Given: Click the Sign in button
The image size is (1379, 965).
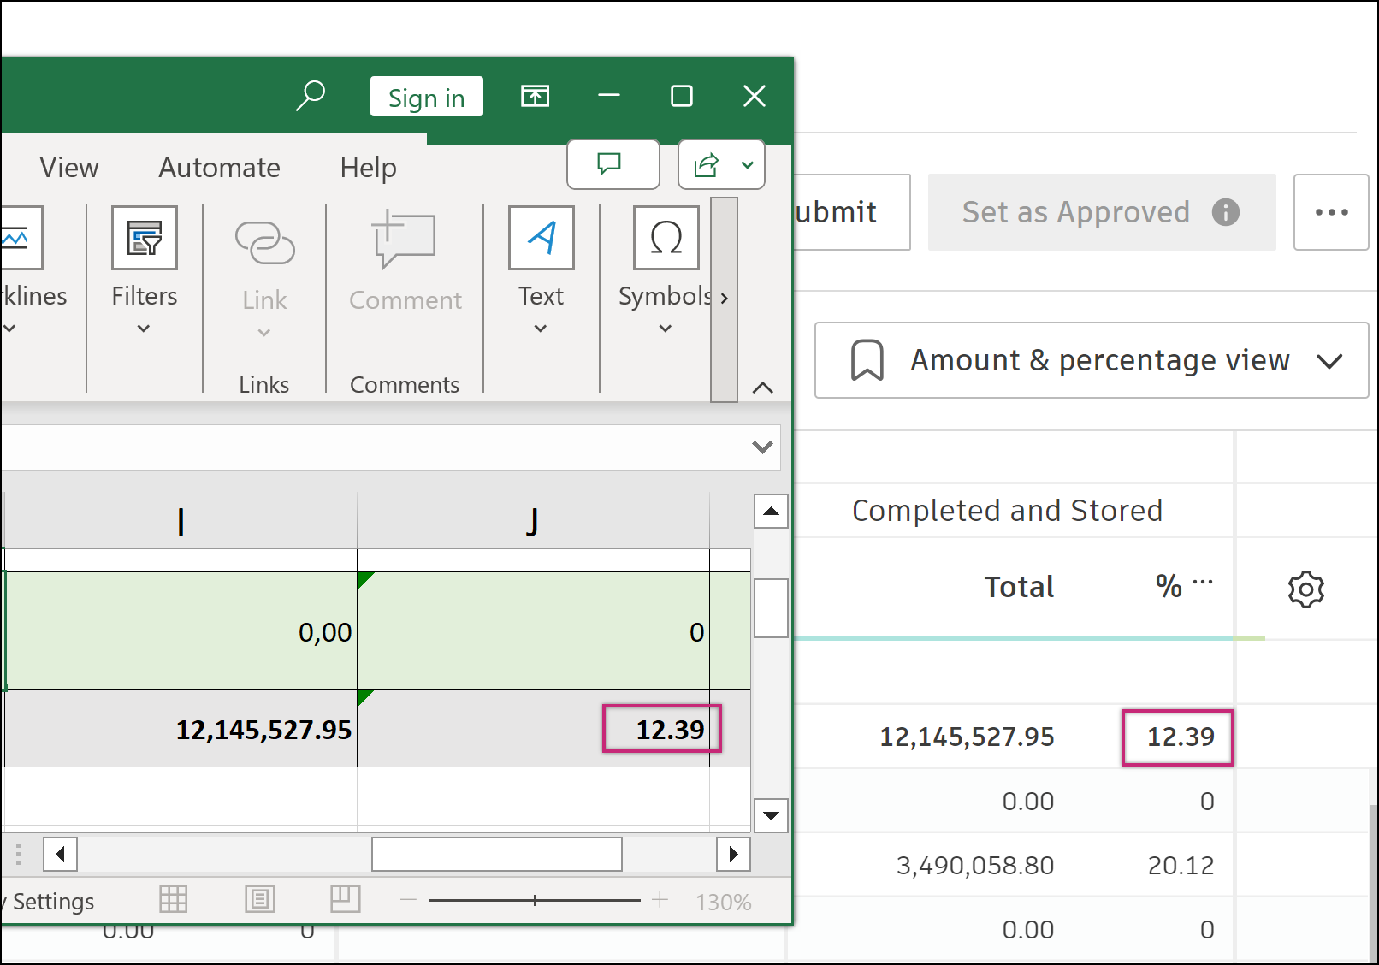Looking at the screenshot, I should 426,97.
